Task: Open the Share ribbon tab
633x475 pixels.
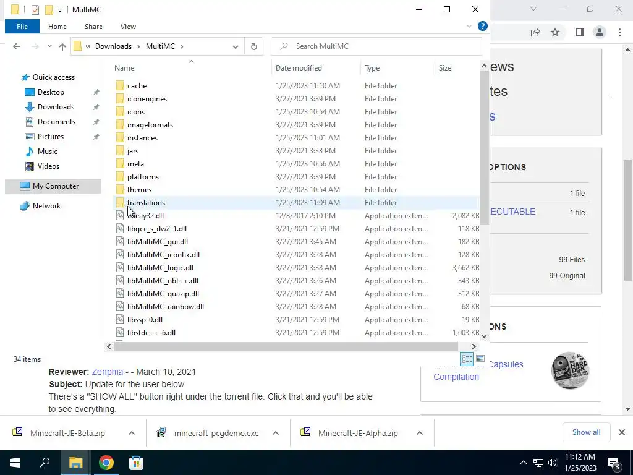Action: pos(93,27)
